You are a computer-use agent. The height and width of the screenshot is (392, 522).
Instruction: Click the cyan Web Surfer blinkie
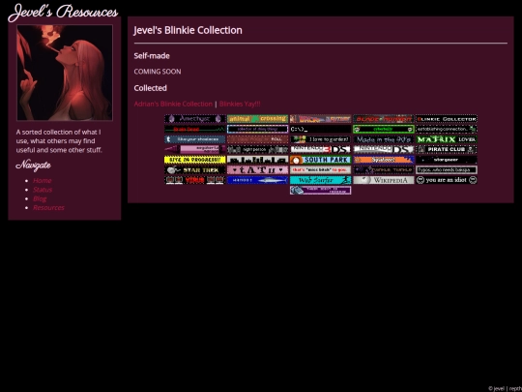tap(320, 180)
